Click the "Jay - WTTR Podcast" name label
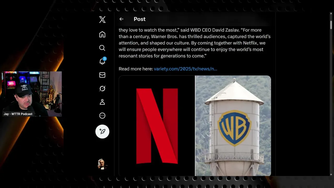 point(18,114)
